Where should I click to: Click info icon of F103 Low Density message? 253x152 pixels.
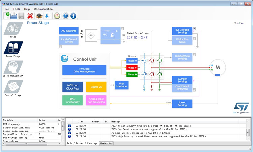(69, 129)
